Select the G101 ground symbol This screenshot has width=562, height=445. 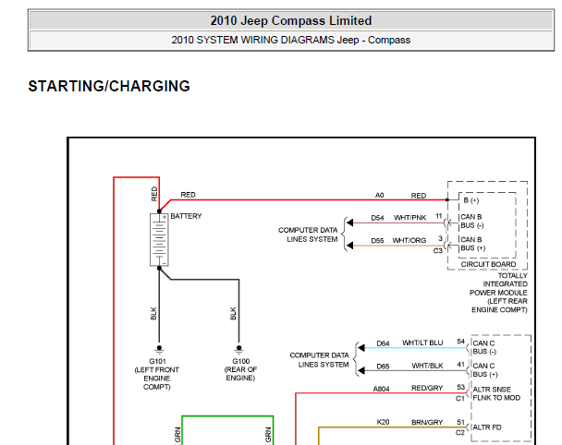[x=159, y=349]
